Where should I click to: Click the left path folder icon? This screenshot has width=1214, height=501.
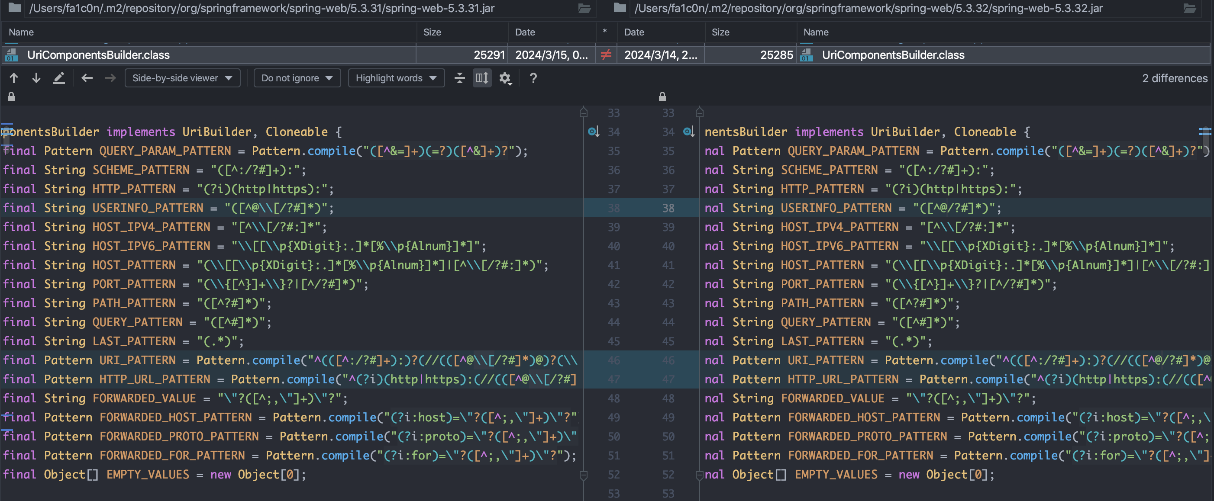tap(15, 7)
